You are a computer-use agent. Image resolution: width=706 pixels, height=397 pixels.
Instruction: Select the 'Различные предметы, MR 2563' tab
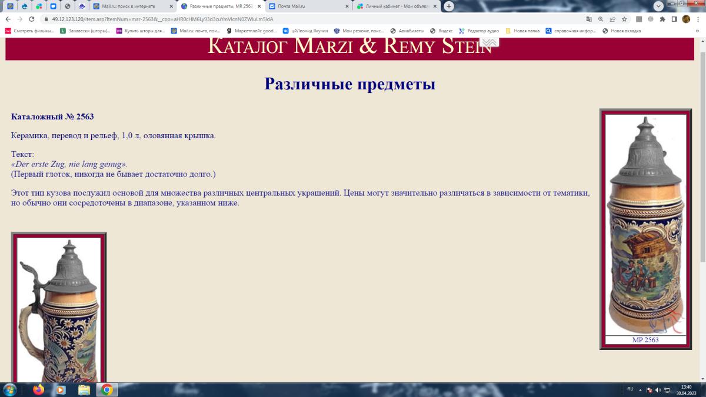pos(221,6)
